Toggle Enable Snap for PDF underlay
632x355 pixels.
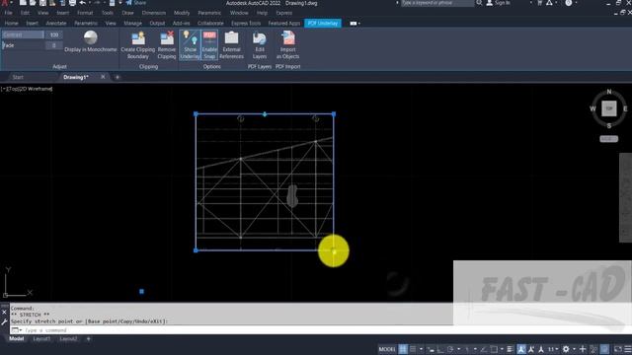[x=209, y=45]
